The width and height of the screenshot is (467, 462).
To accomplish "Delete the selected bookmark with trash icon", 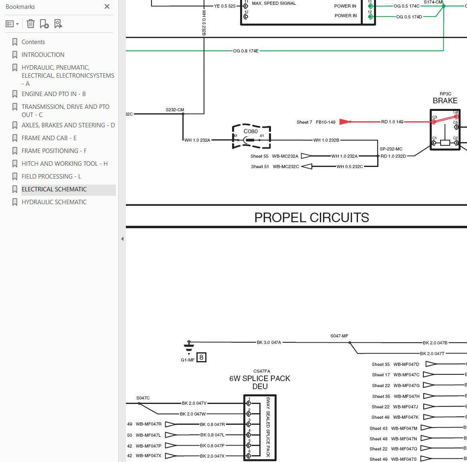I will pos(30,24).
